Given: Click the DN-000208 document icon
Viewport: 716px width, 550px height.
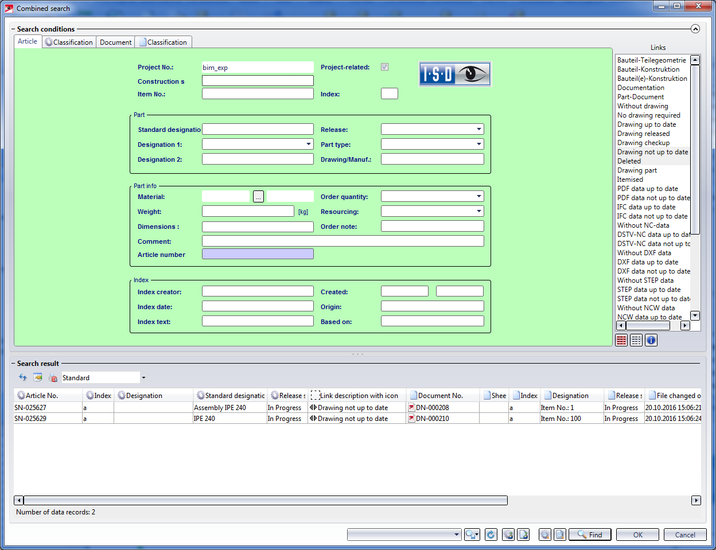Looking at the screenshot, I should [411, 408].
